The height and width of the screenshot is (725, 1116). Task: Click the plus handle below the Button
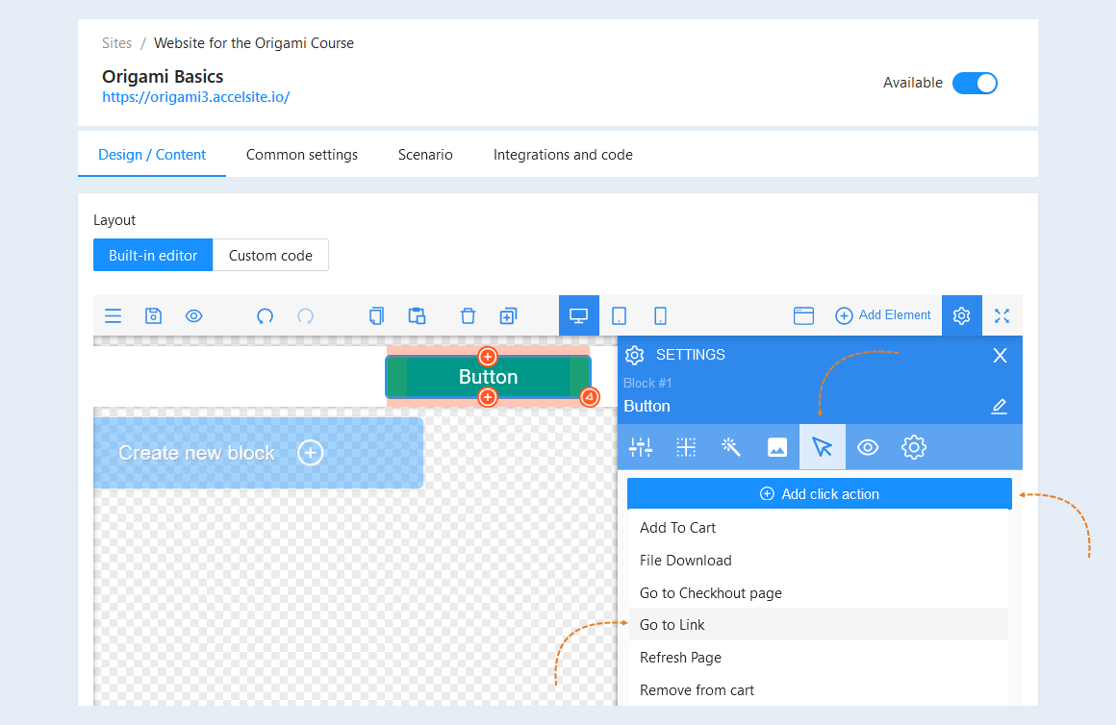click(x=488, y=397)
